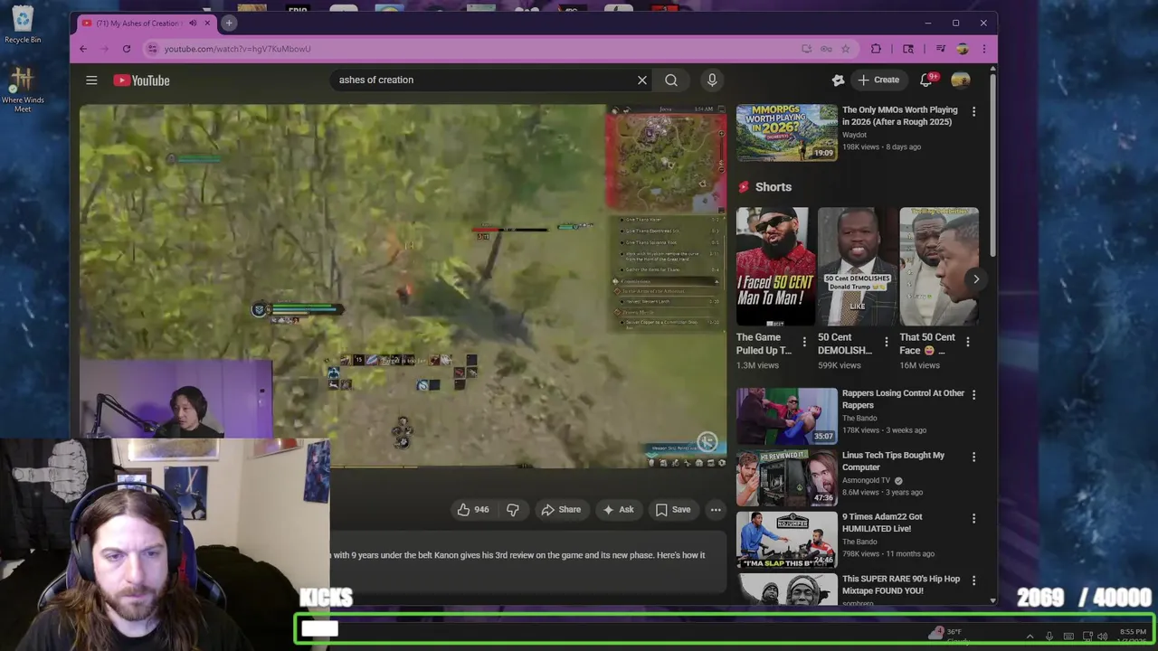Image resolution: width=1158 pixels, height=651 pixels.
Task: Dislike the video with thumbs down
Action: pyautogui.click(x=513, y=510)
